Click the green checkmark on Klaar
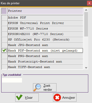Viewport: 92px width, 103px height. click(x=19, y=97)
